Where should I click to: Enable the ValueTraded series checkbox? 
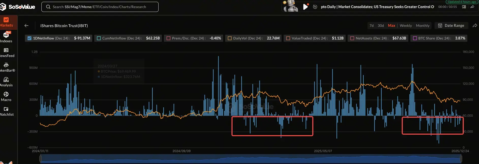(288, 38)
